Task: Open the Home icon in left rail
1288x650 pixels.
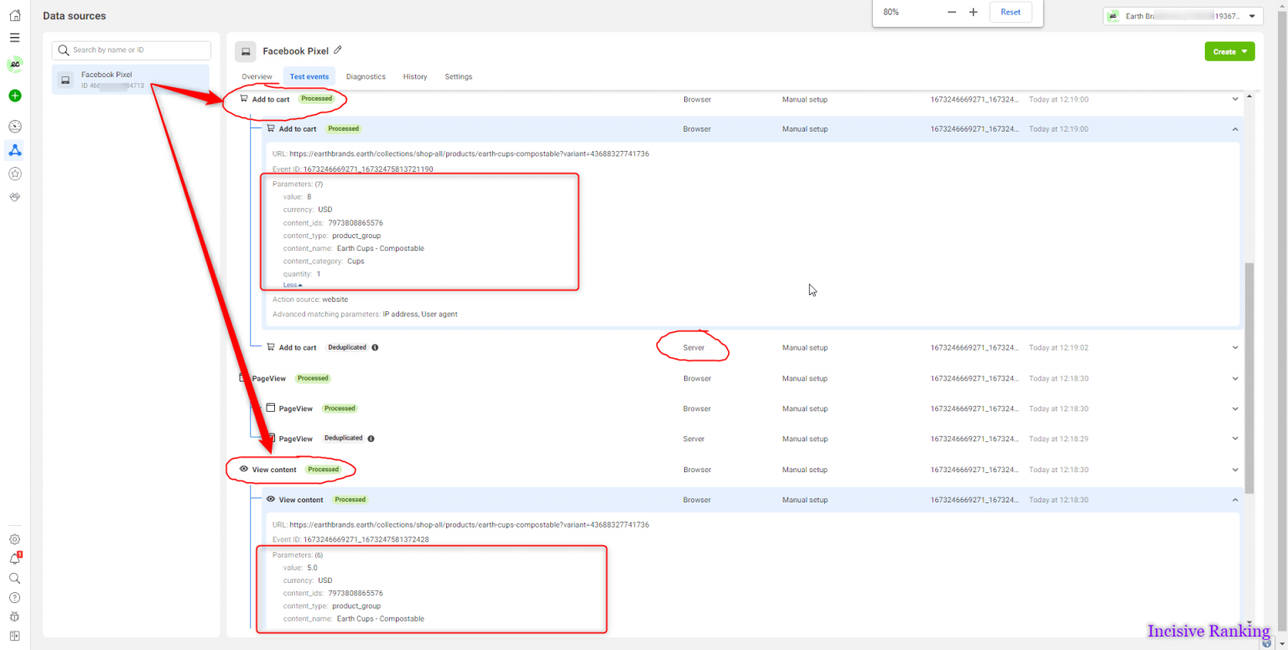Action: pos(14,15)
